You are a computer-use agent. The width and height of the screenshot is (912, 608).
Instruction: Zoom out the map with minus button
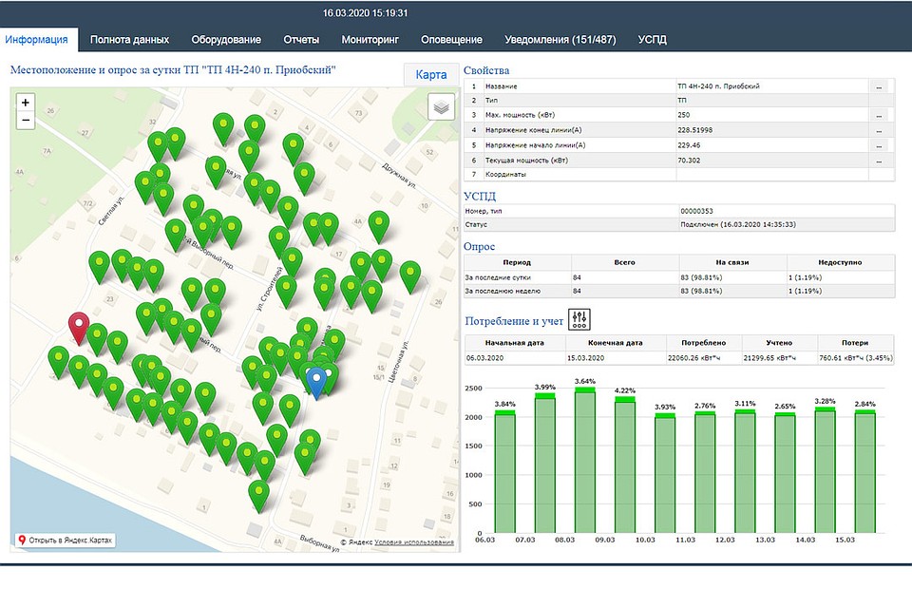click(25, 121)
